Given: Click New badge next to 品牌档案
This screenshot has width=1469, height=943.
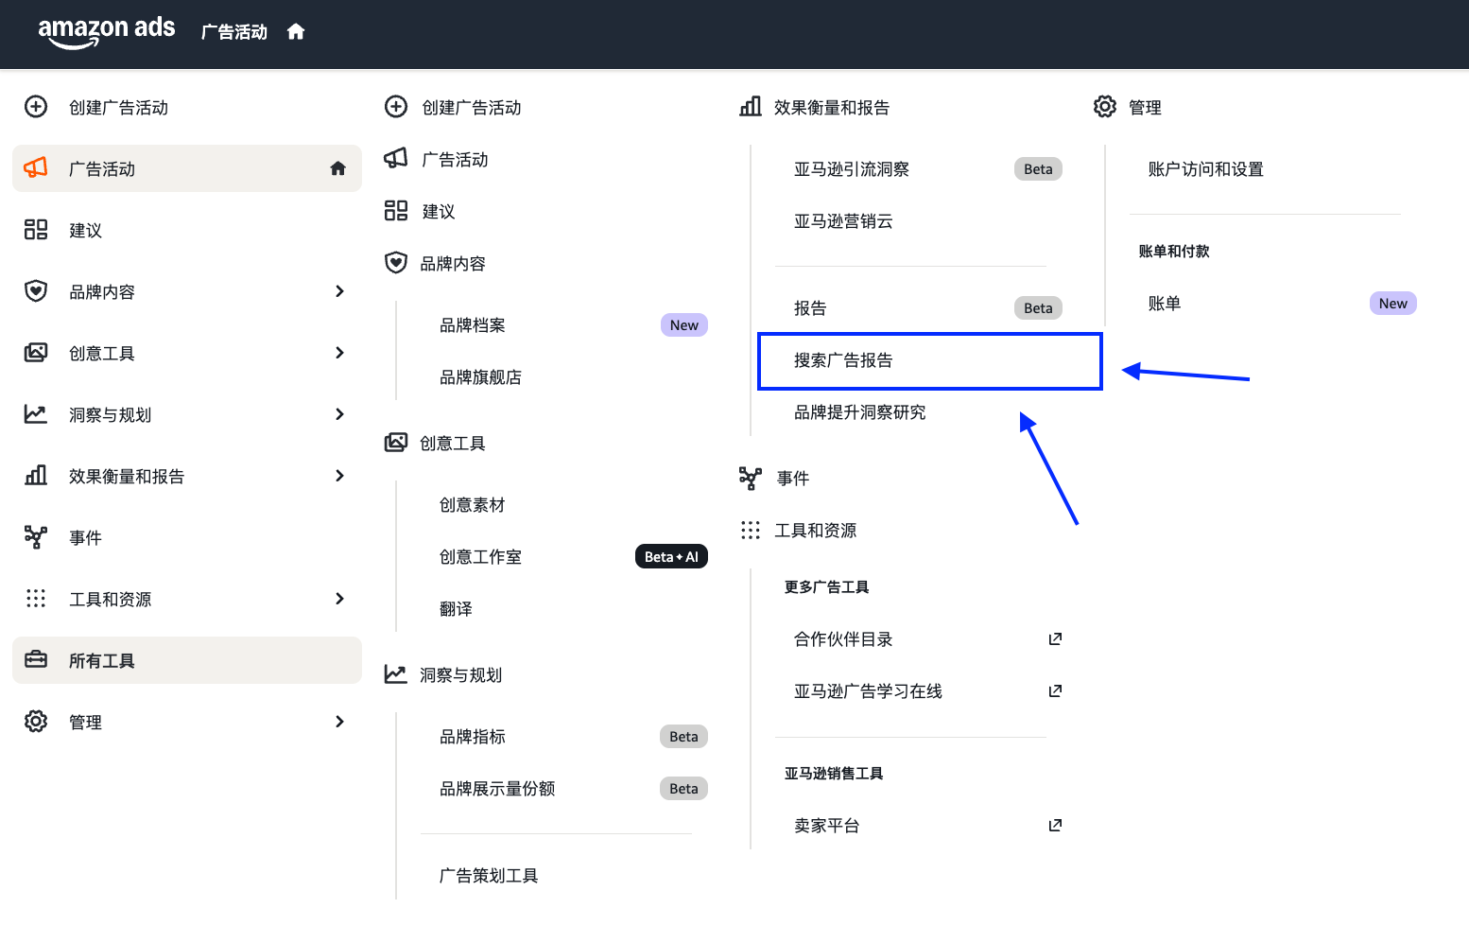Looking at the screenshot, I should point(684,325).
